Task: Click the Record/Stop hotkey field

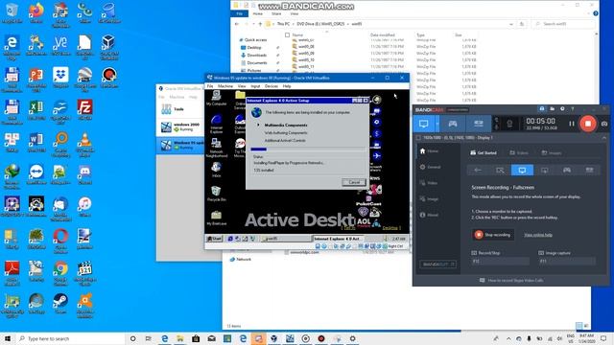Action: [501, 262]
